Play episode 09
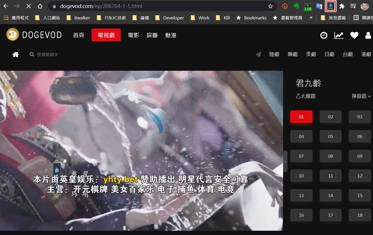The height and width of the screenshot is (235, 373). (360, 156)
